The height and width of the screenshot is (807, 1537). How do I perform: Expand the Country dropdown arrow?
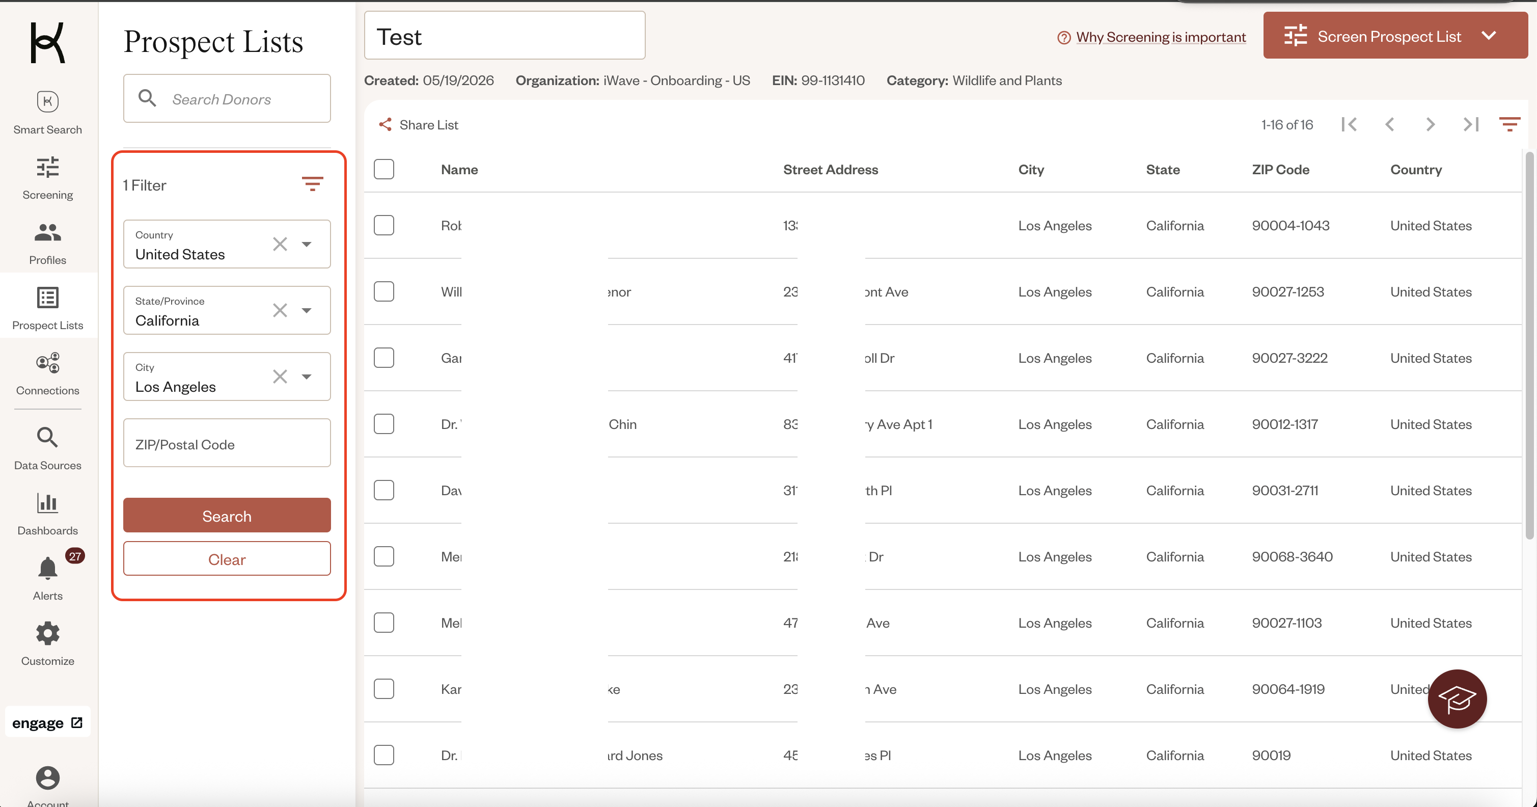click(307, 244)
